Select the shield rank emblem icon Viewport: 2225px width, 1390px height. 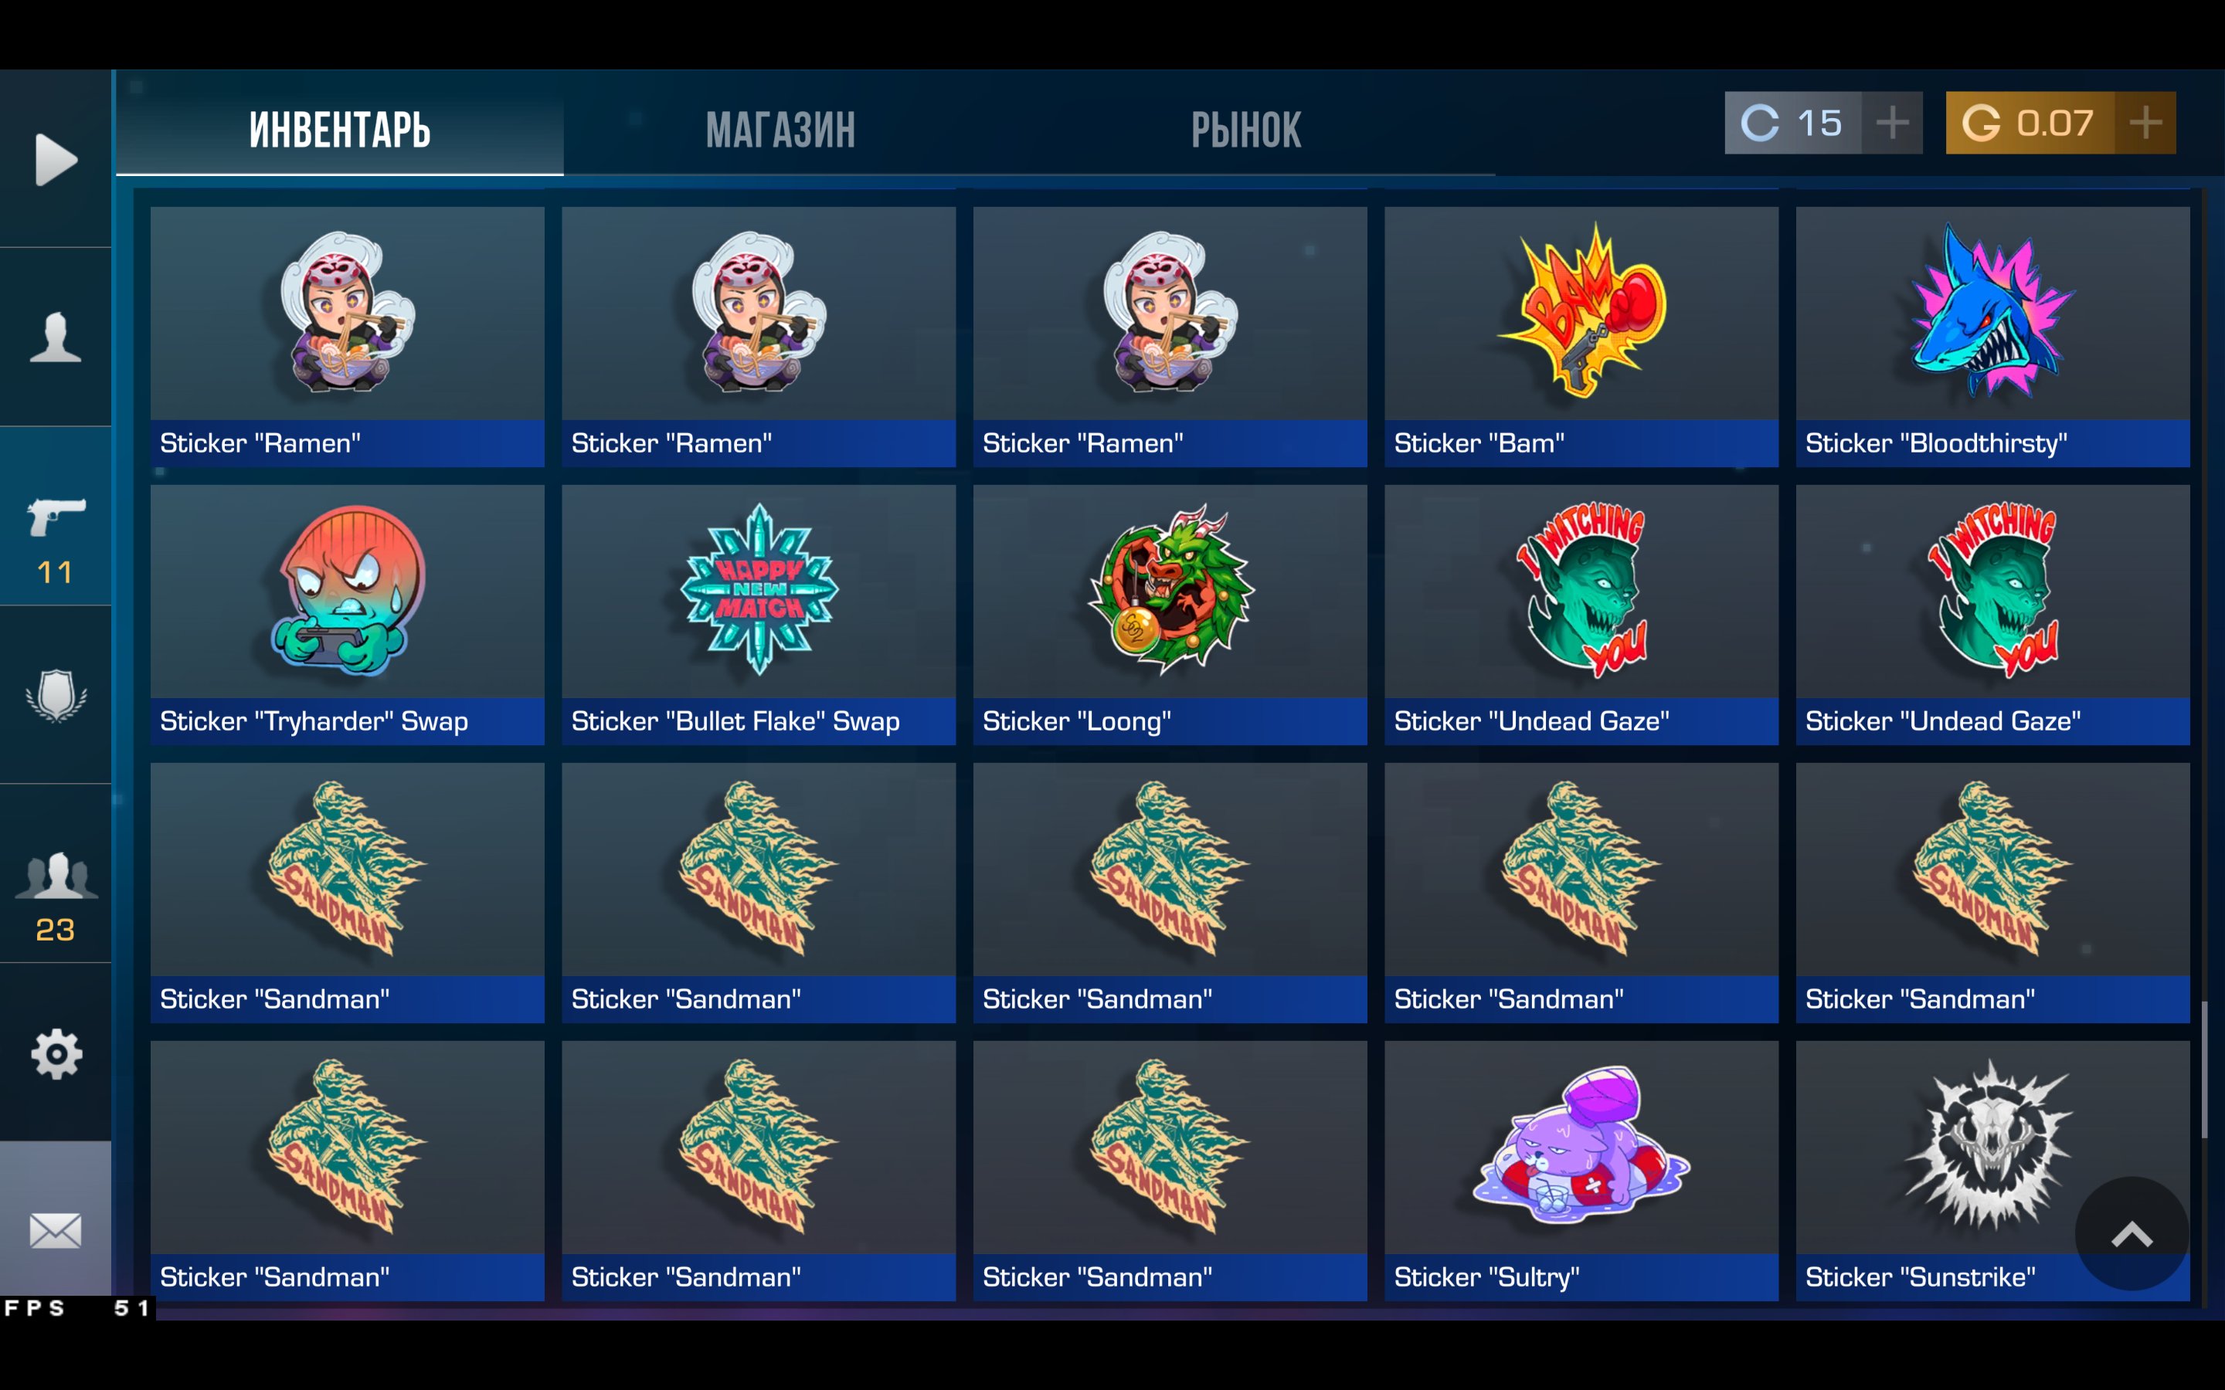pos(56,695)
